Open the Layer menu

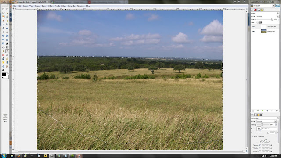44,6
